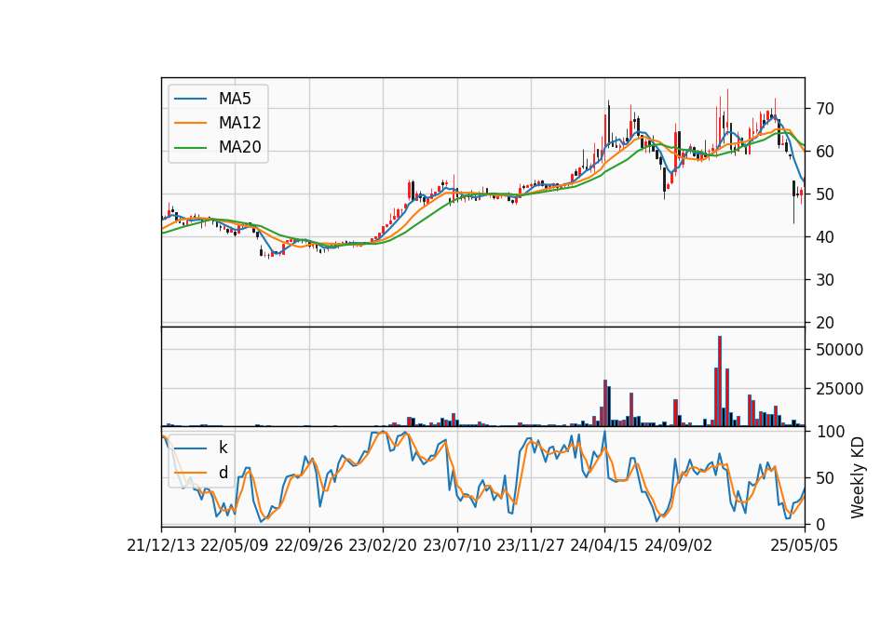Click the 23/11/27 date tick label
The width and height of the screenshot is (894, 642).
coord(530,546)
